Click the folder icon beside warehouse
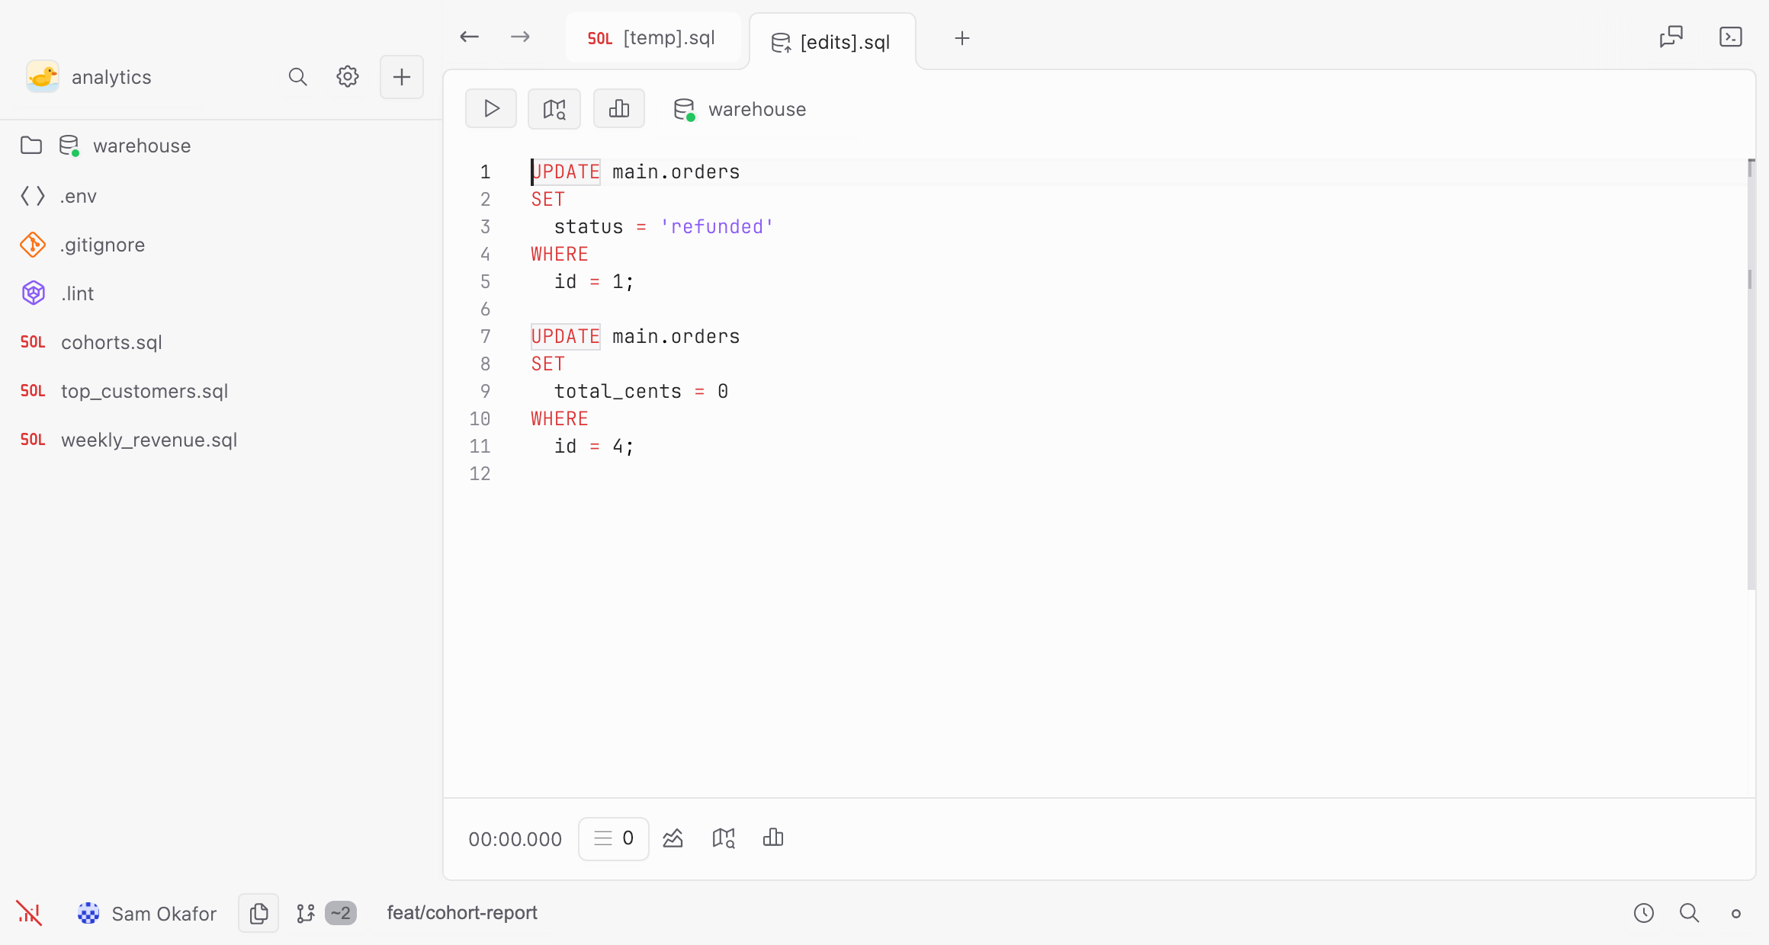This screenshot has height=945, width=1769. pos(31,145)
